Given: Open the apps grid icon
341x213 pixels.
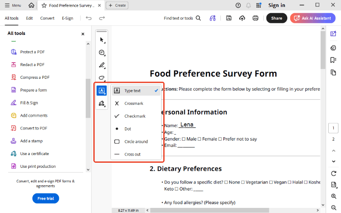Looking at the screenshot, I should click(x=259, y=6).
